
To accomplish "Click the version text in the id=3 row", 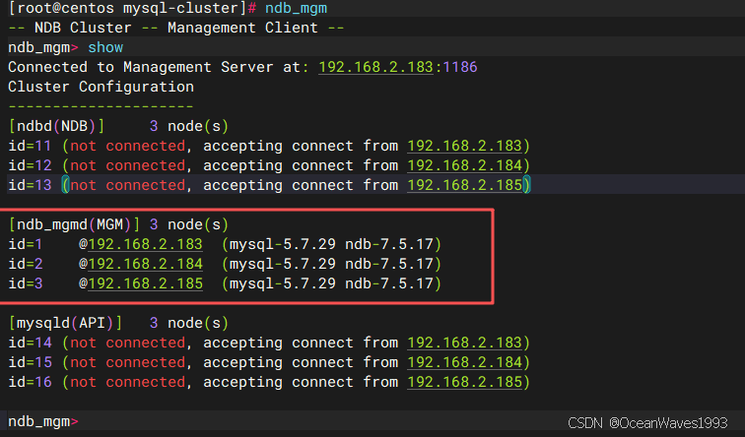I will click(x=332, y=283).
